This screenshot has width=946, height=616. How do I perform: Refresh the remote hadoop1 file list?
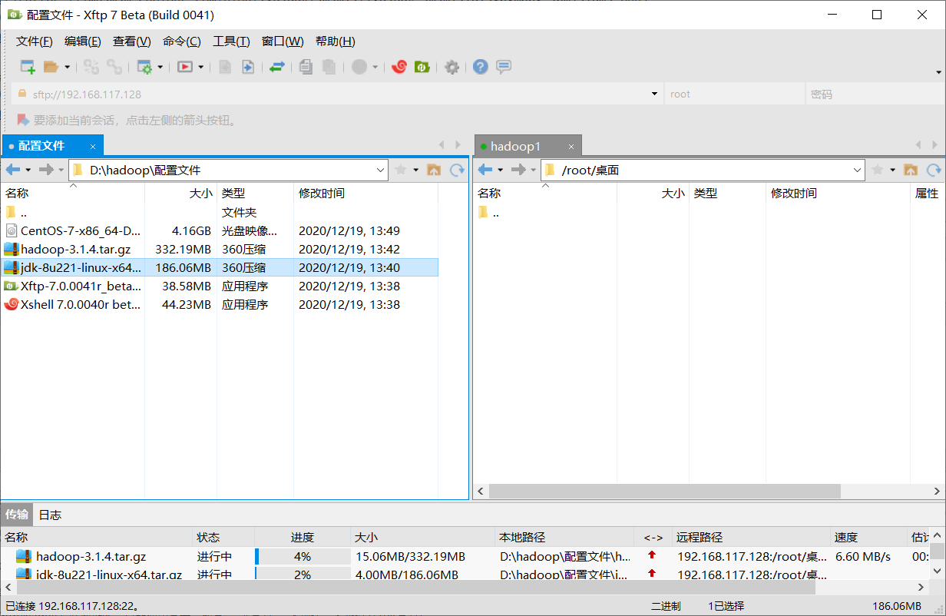point(934,170)
